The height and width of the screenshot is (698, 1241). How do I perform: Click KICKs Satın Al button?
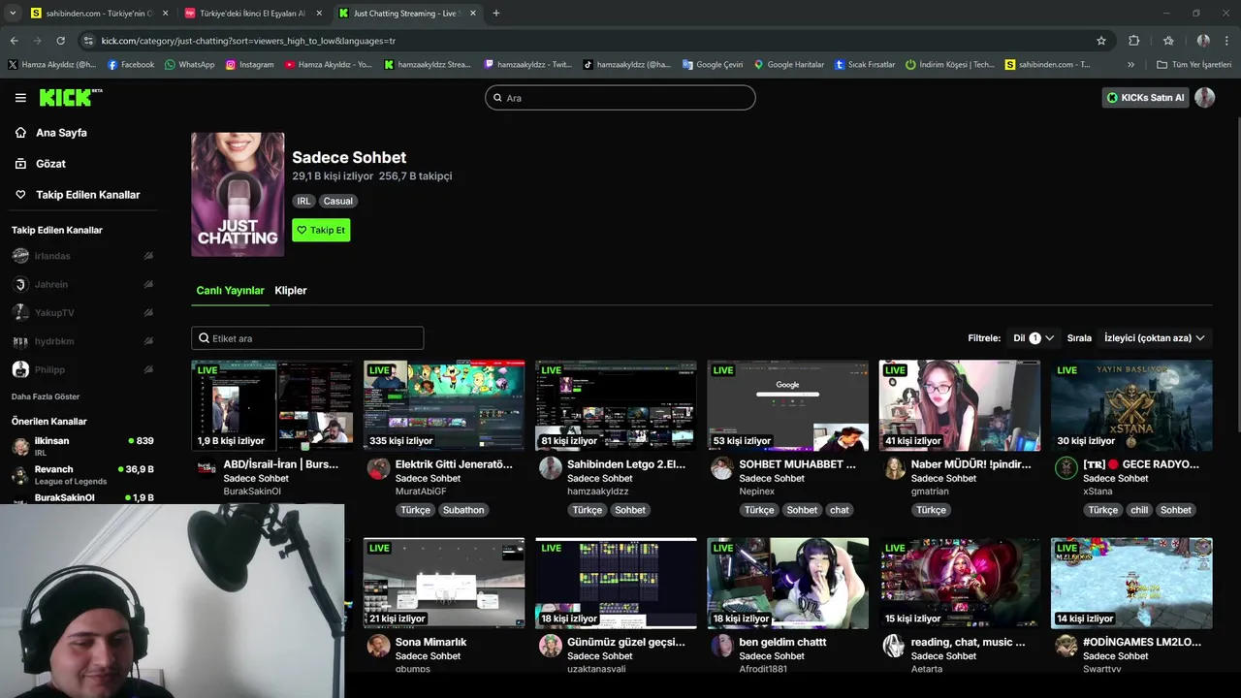1145,98
